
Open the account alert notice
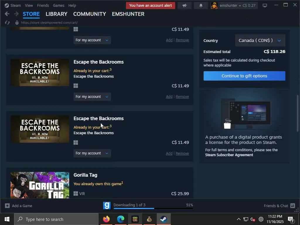click(x=150, y=5)
